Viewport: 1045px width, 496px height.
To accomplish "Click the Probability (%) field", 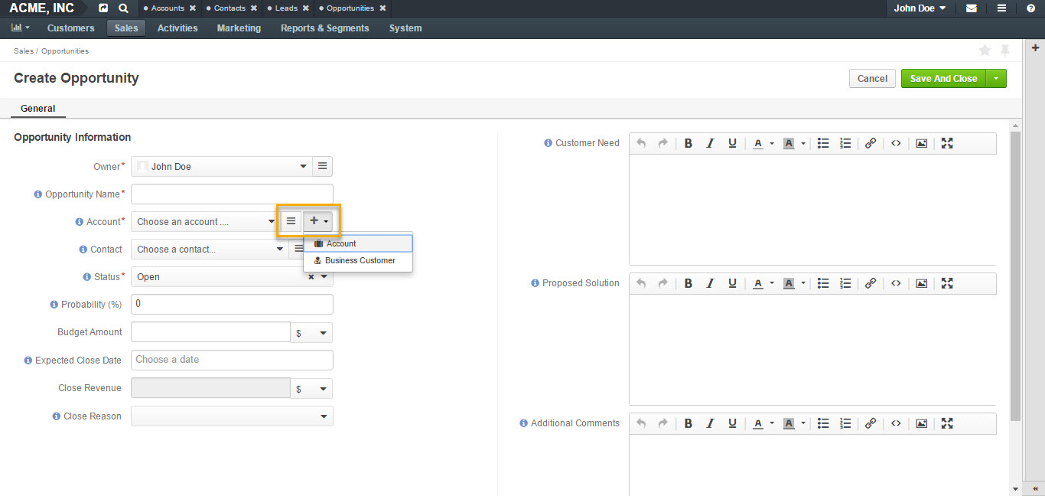I will pyautogui.click(x=232, y=304).
